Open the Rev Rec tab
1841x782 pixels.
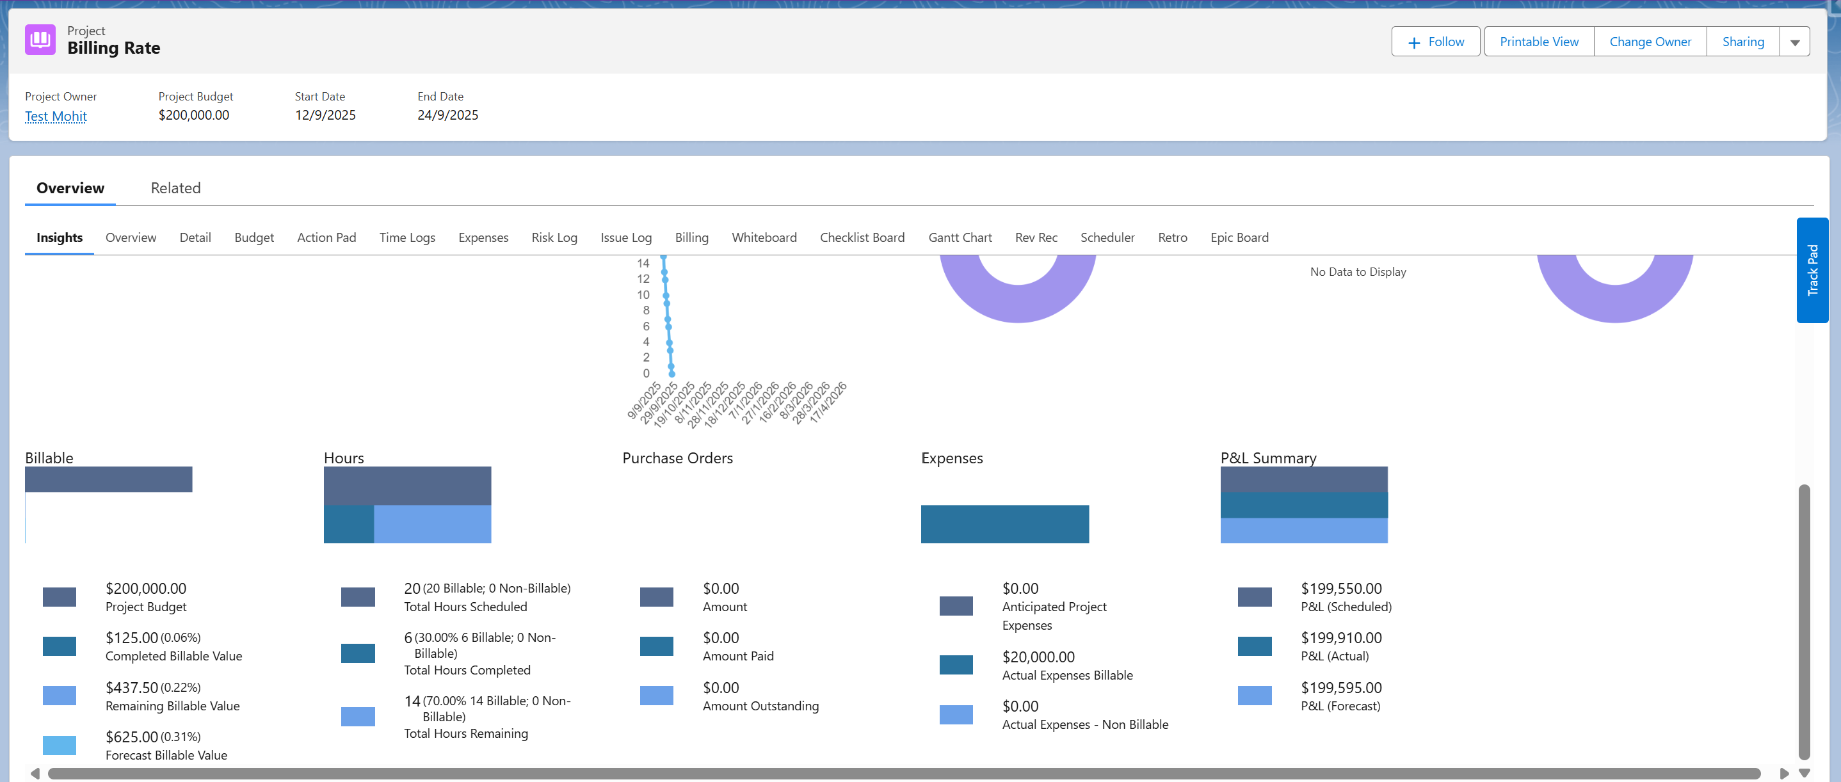(x=1036, y=238)
